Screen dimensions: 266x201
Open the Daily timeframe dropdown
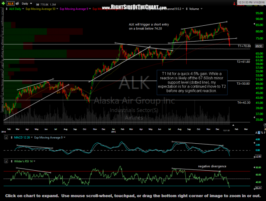point(27,4)
